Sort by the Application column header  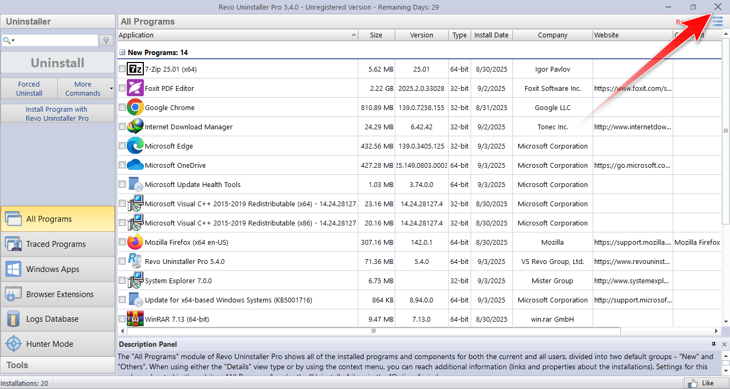pyautogui.click(x=237, y=35)
